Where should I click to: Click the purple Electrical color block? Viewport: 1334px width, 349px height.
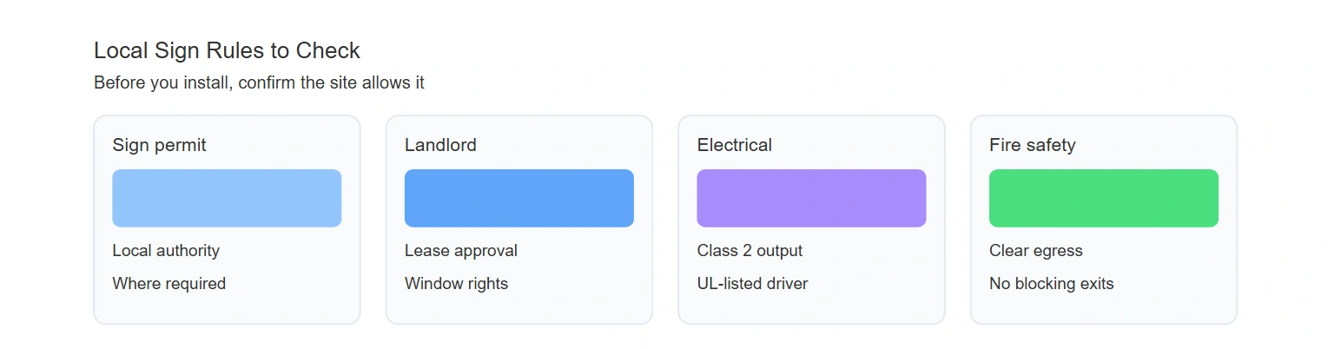811,198
